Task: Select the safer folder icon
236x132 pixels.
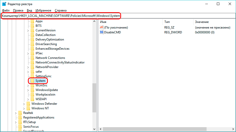Action: (x=32, y=72)
